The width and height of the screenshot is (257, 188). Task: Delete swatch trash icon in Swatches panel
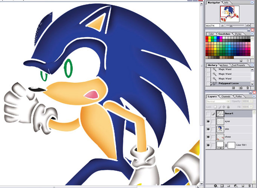(248, 61)
